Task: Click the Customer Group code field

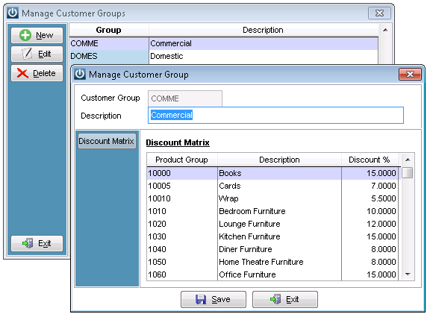Action: [185, 98]
